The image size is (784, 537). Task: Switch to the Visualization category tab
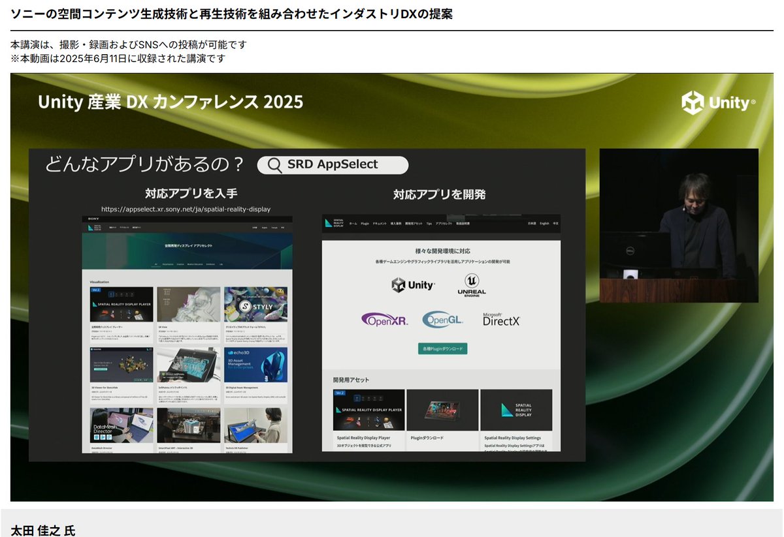point(167,264)
